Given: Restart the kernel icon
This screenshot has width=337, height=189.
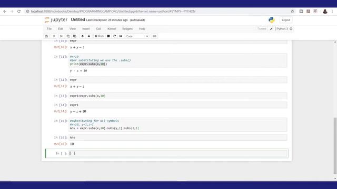Looking at the screenshot, I should [x=115, y=36].
